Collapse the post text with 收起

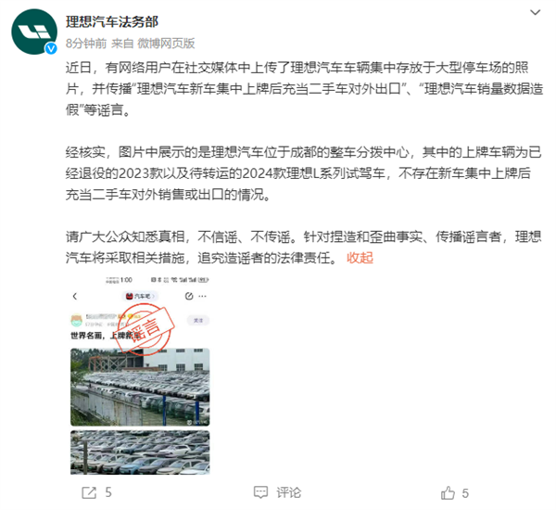(360, 258)
